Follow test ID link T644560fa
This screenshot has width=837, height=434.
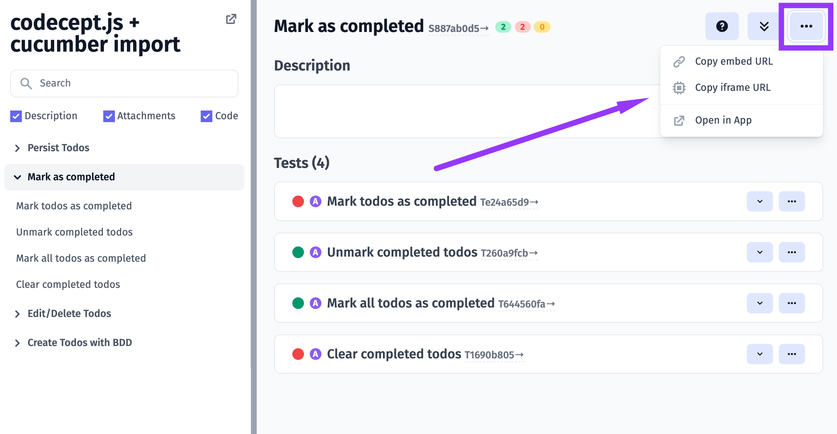526,304
